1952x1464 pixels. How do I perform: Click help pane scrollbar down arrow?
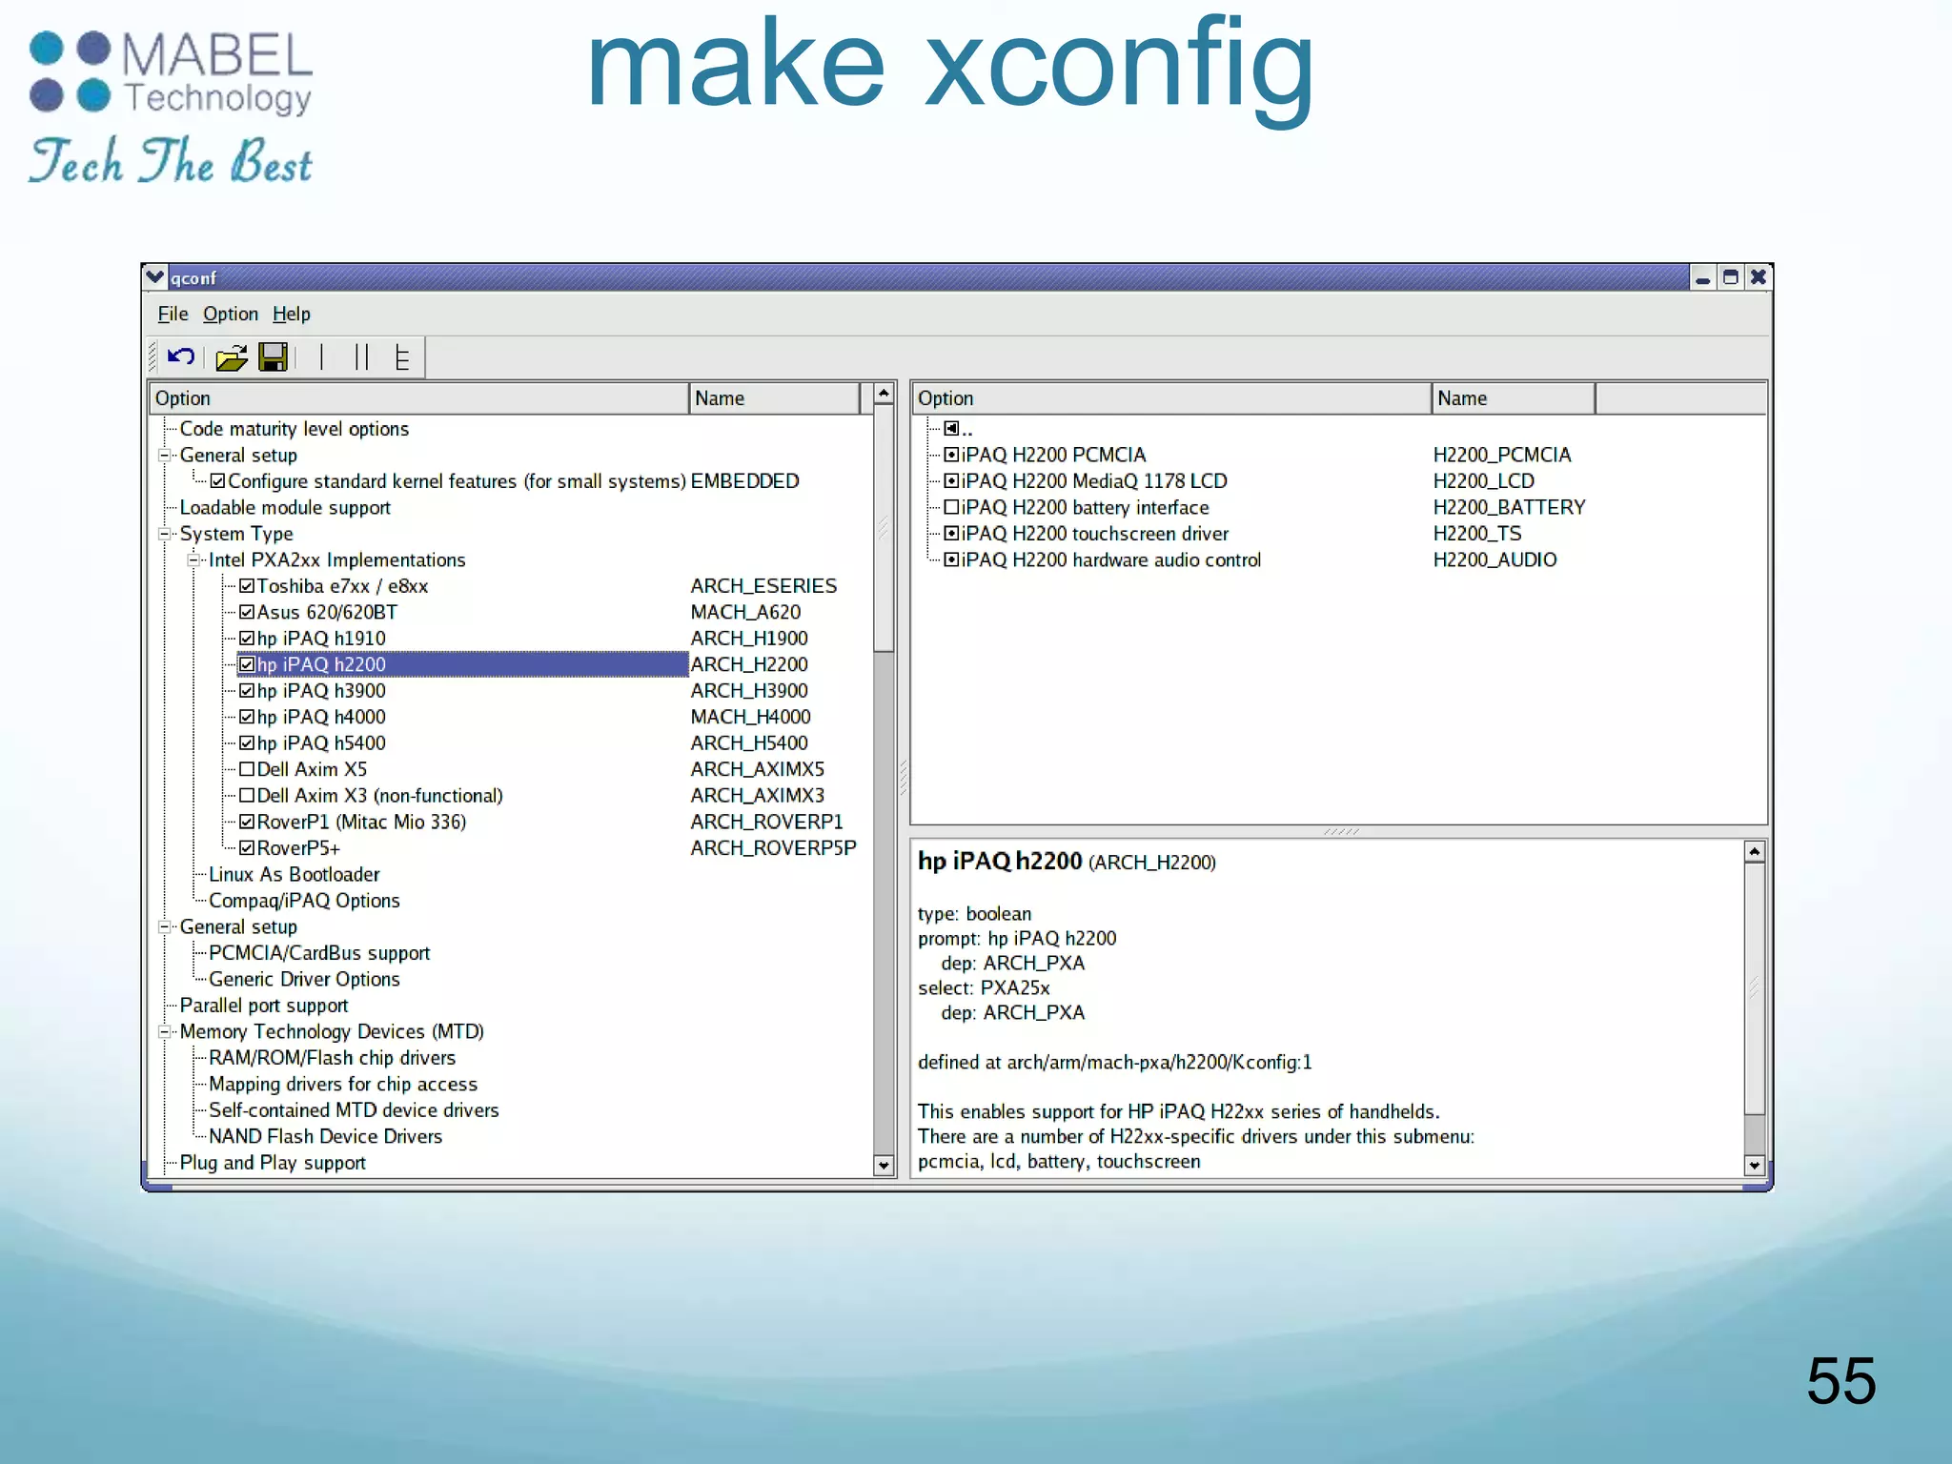[1755, 1165]
